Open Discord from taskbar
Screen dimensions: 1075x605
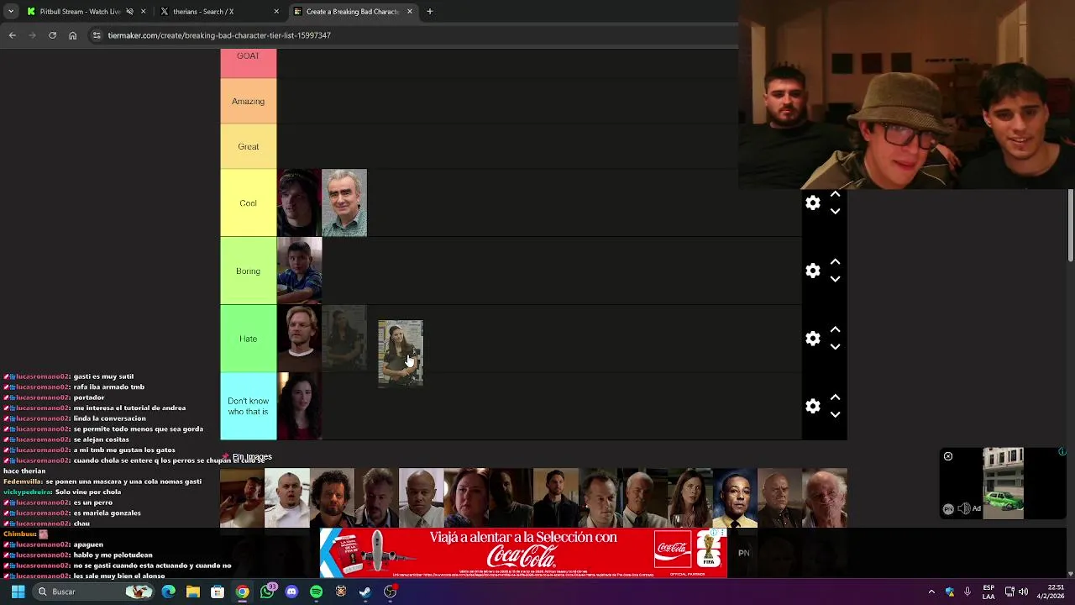291,592
